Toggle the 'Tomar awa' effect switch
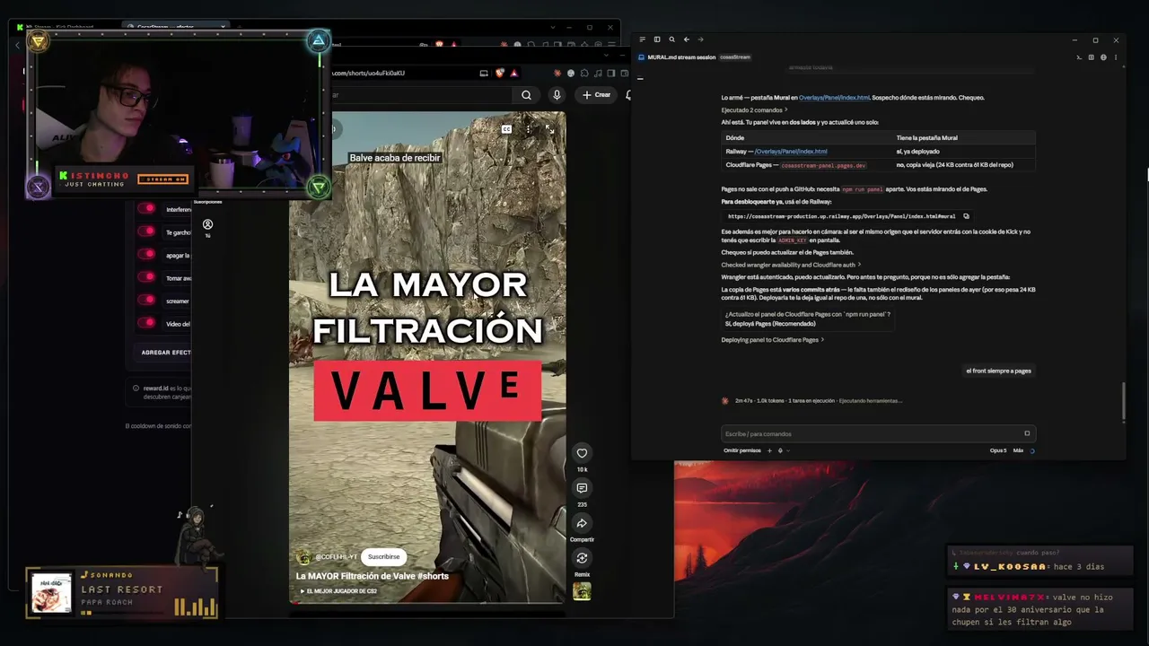1149x646 pixels. 146,278
